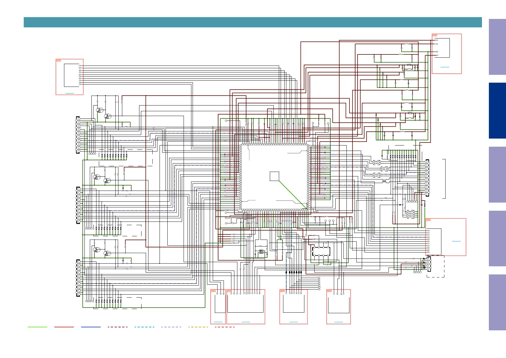Click the dashed gold legend line
The height and width of the screenshot is (358, 506).
coord(198,327)
